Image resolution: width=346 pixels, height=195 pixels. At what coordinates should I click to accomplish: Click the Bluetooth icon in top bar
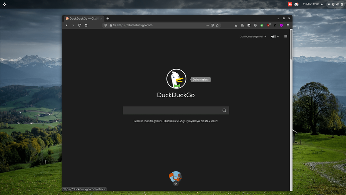pos(333,4)
